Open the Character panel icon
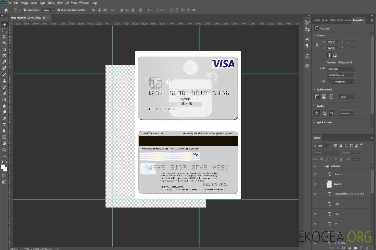Image resolution: width=376 pixels, height=250 pixels. tap(307, 39)
